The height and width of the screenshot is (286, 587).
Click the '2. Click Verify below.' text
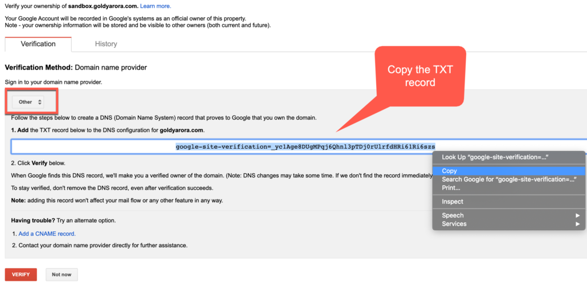point(38,163)
